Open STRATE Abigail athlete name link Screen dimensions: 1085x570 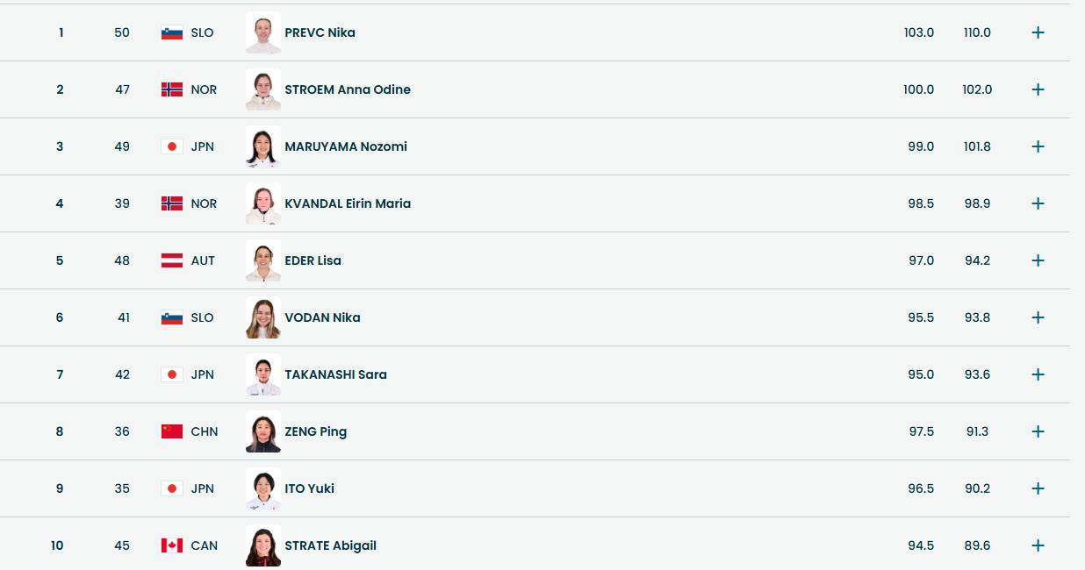330,545
